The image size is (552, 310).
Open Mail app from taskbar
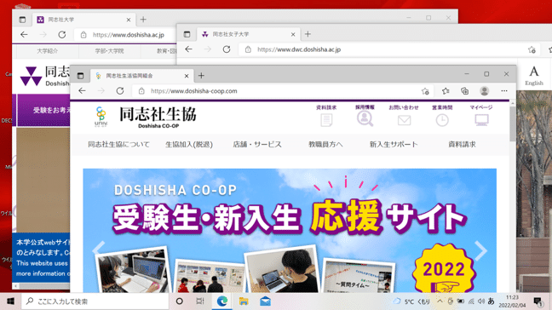pyautogui.click(x=265, y=301)
